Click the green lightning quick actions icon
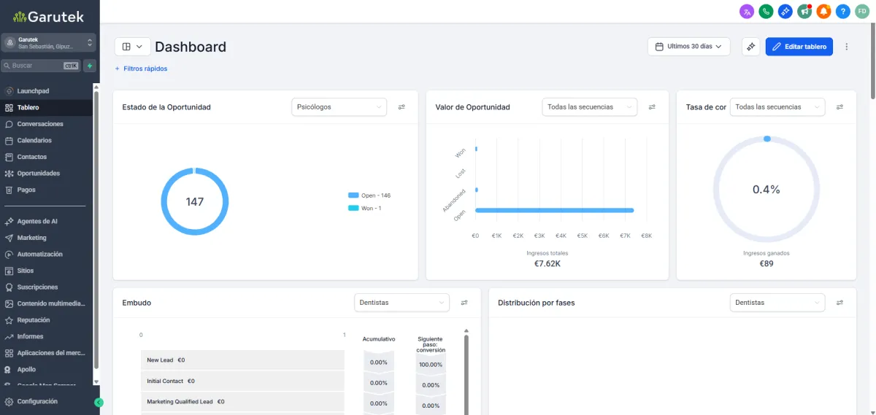The height and width of the screenshot is (415, 876). (89, 66)
